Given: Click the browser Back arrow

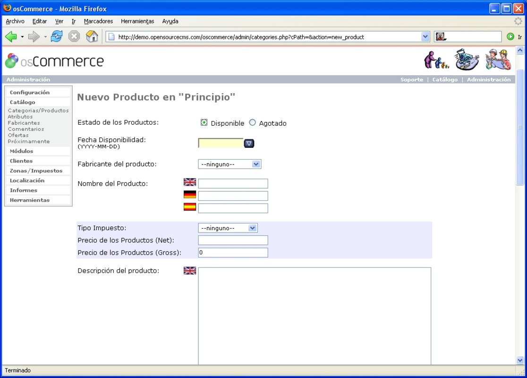Looking at the screenshot, I should pos(11,36).
